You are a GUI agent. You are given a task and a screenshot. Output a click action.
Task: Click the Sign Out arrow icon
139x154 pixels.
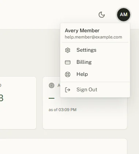(x=68, y=90)
